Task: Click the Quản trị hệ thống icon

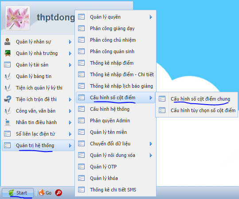Action: (x=7, y=145)
